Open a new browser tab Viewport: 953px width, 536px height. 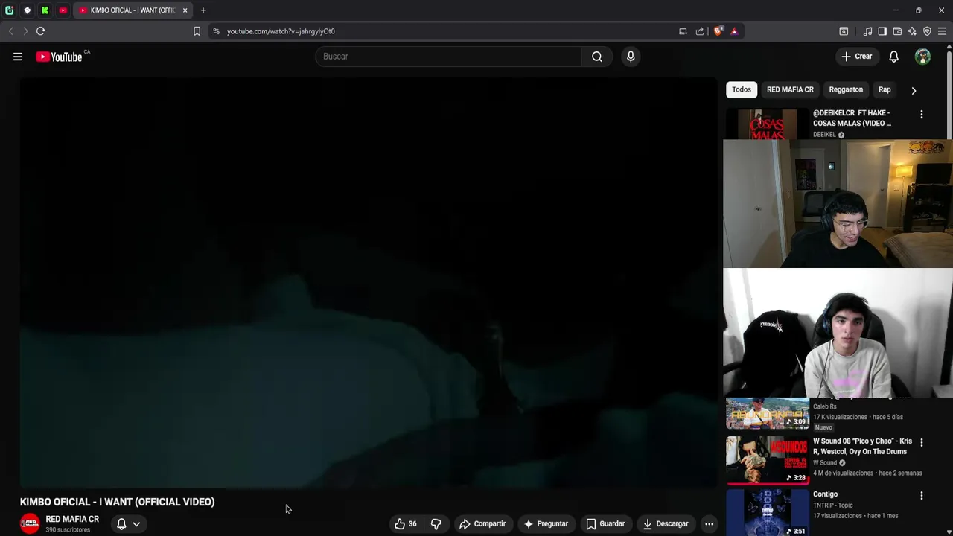point(203,10)
